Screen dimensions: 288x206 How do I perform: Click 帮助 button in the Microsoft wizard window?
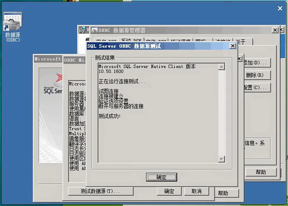[227, 193]
